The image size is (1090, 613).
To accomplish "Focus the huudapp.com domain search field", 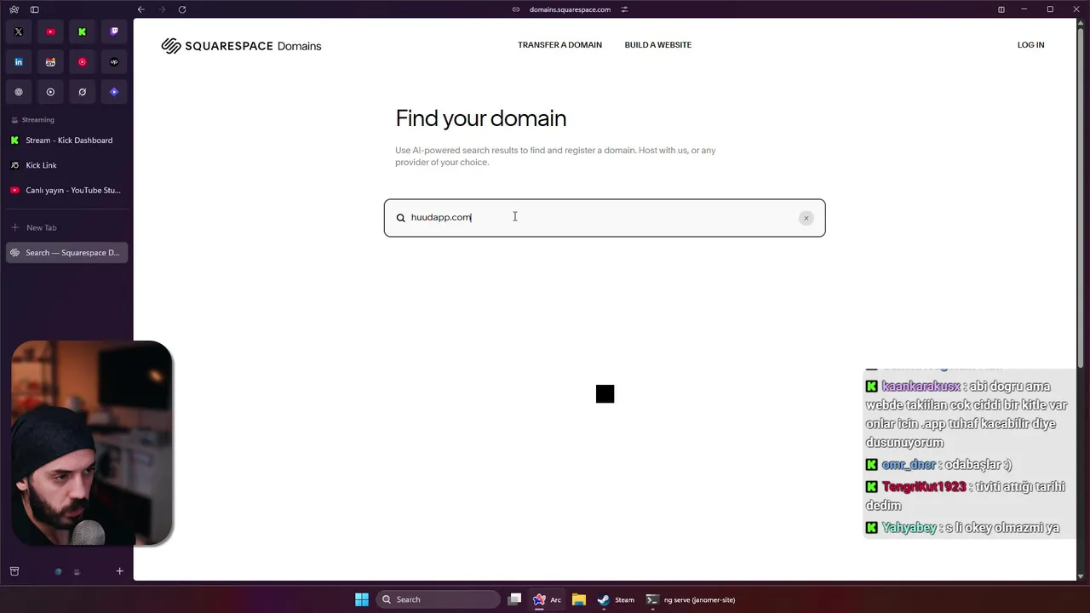I will pyautogui.click(x=604, y=218).
